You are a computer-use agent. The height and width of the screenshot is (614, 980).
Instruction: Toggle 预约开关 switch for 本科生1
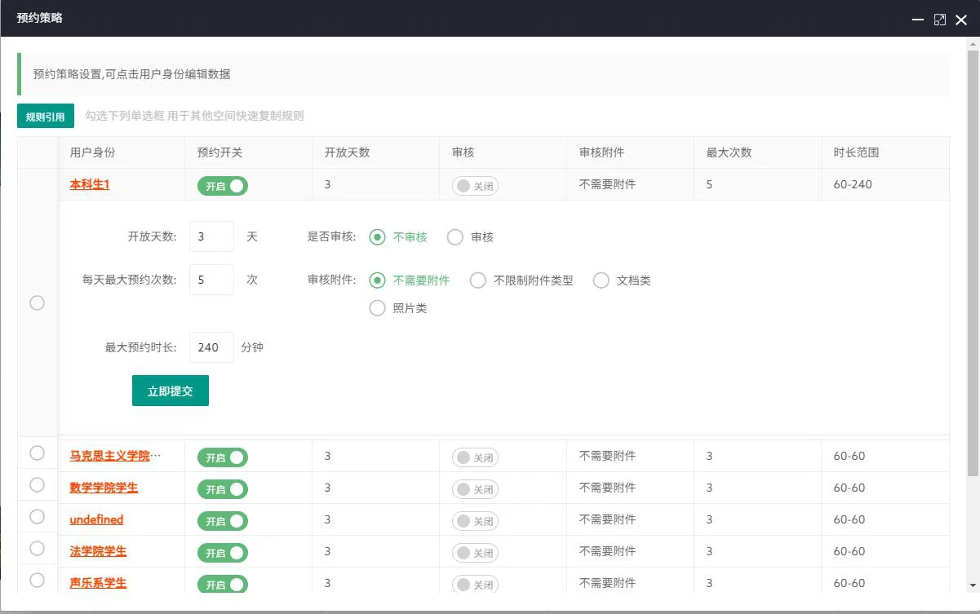(x=223, y=186)
